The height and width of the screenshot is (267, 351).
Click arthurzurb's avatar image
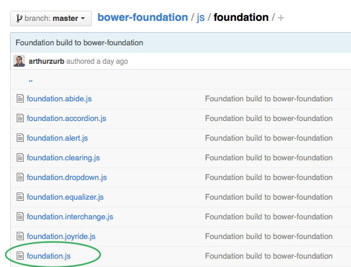(19, 61)
